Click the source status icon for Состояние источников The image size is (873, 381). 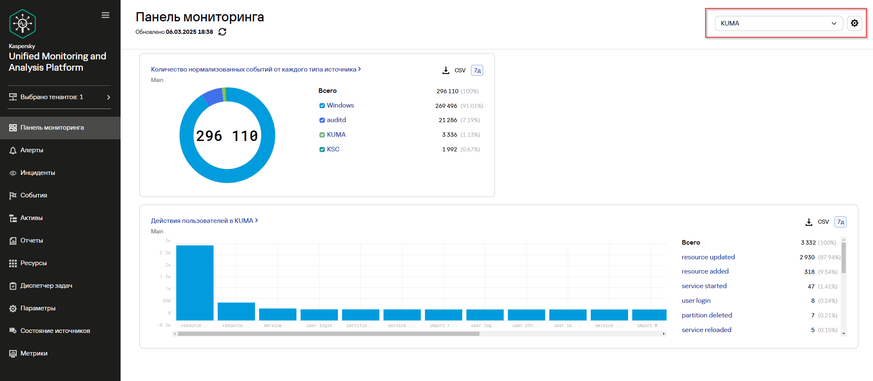pos(13,331)
